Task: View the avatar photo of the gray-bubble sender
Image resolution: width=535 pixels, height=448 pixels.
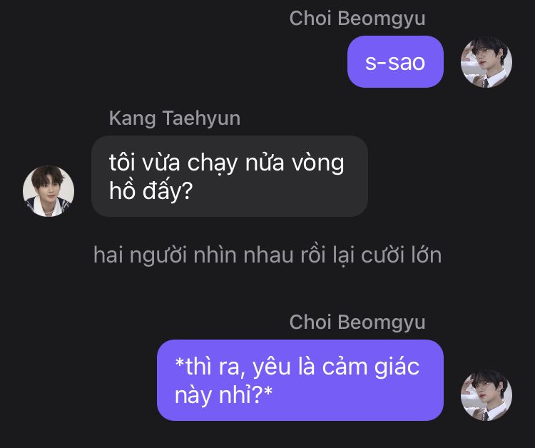Action: pos(49,191)
